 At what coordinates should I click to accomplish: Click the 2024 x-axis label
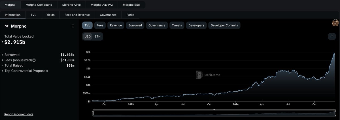(x=236, y=104)
